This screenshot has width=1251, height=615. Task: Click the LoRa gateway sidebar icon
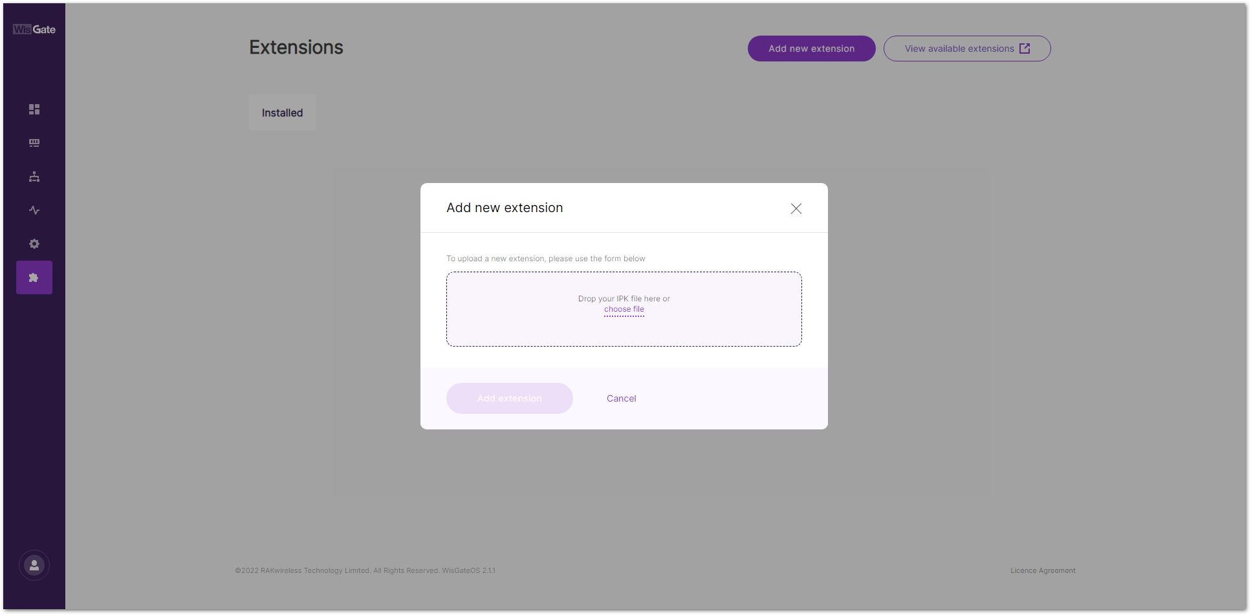tap(34, 143)
